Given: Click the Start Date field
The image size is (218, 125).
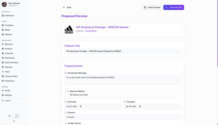Looking at the screenshot, I should coord(93,106).
